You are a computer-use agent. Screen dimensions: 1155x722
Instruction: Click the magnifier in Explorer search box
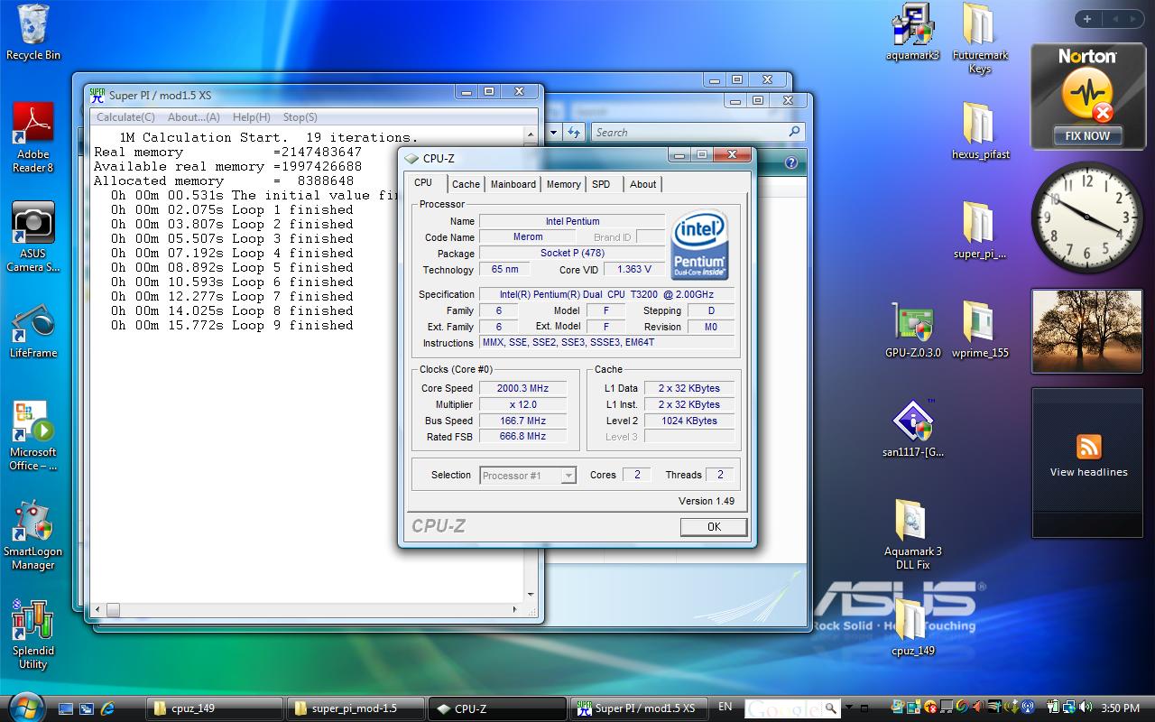point(794,132)
